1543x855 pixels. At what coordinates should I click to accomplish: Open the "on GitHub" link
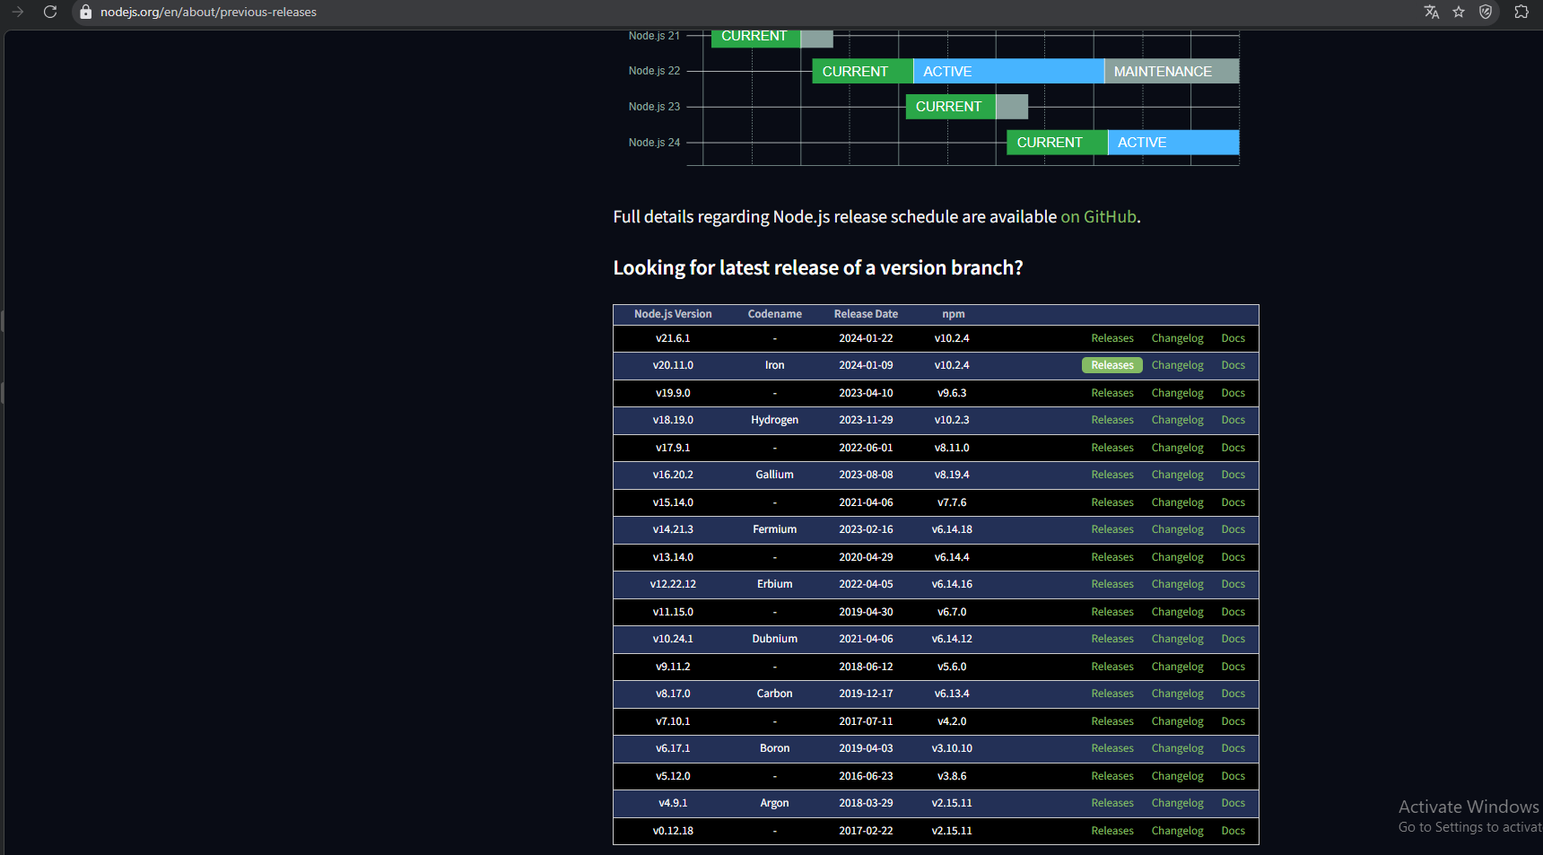coord(1097,216)
